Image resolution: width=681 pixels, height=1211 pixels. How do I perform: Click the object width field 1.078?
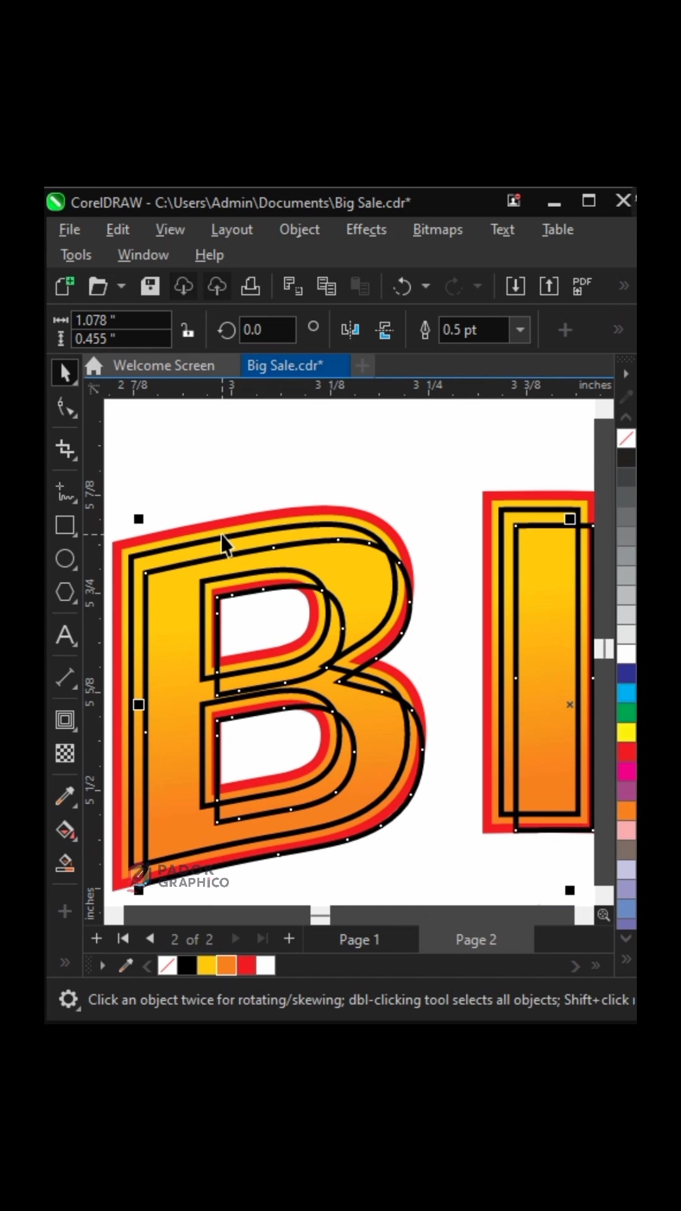[121, 320]
